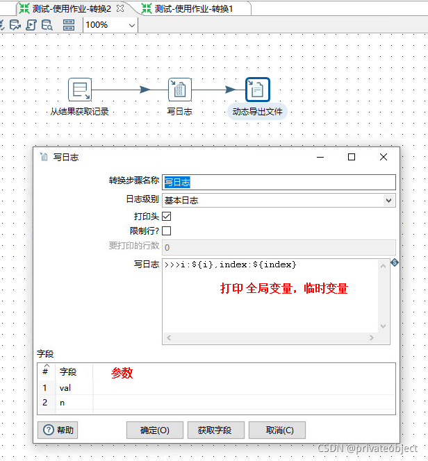The image size is (428, 461).
Task: Minimize the 写日志 dialog
Action: (x=320, y=157)
